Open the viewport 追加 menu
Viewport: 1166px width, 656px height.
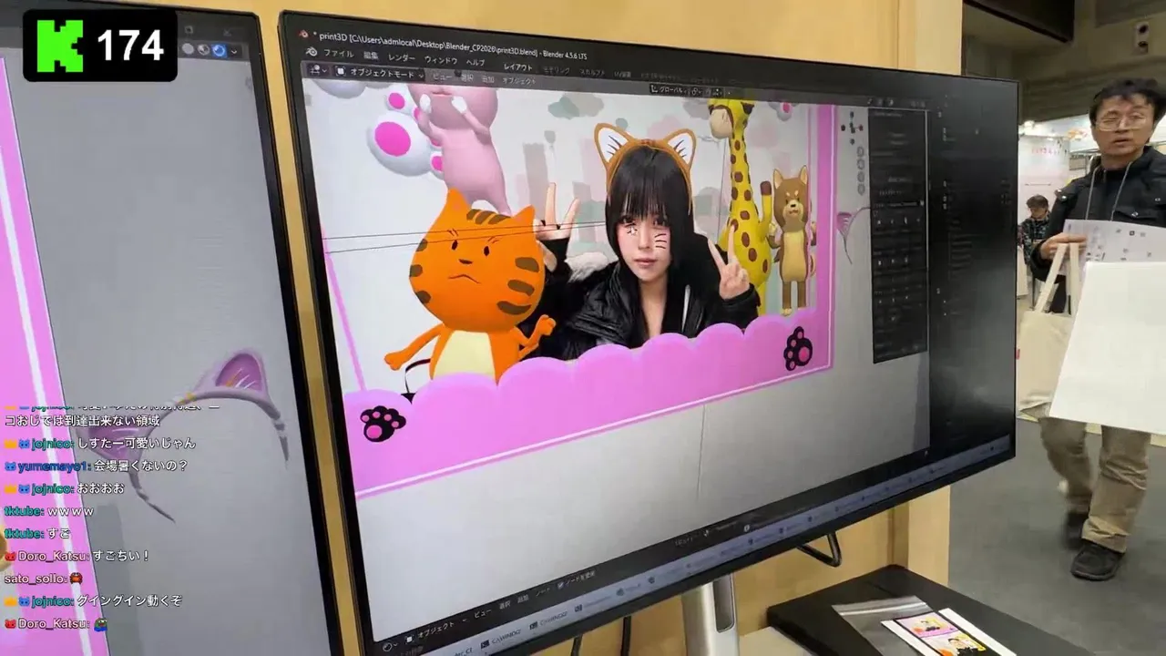pos(488,79)
